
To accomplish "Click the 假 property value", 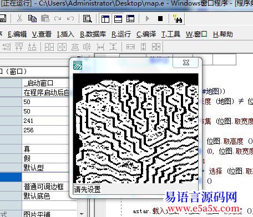I will (27, 158).
